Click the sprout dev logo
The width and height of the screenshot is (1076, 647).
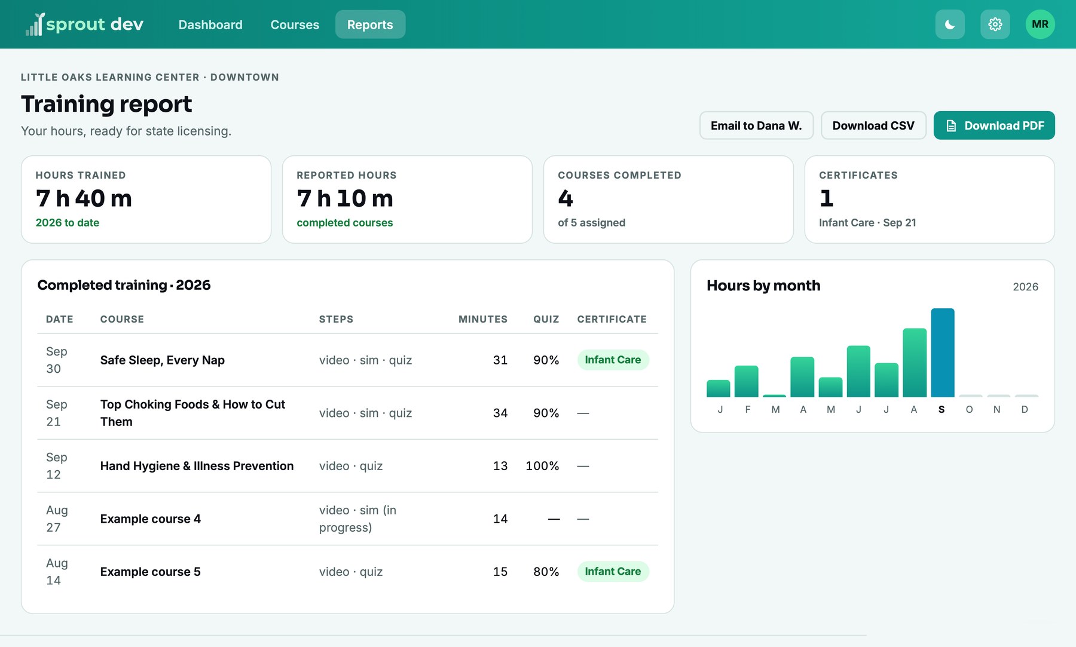[x=84, y=24]
